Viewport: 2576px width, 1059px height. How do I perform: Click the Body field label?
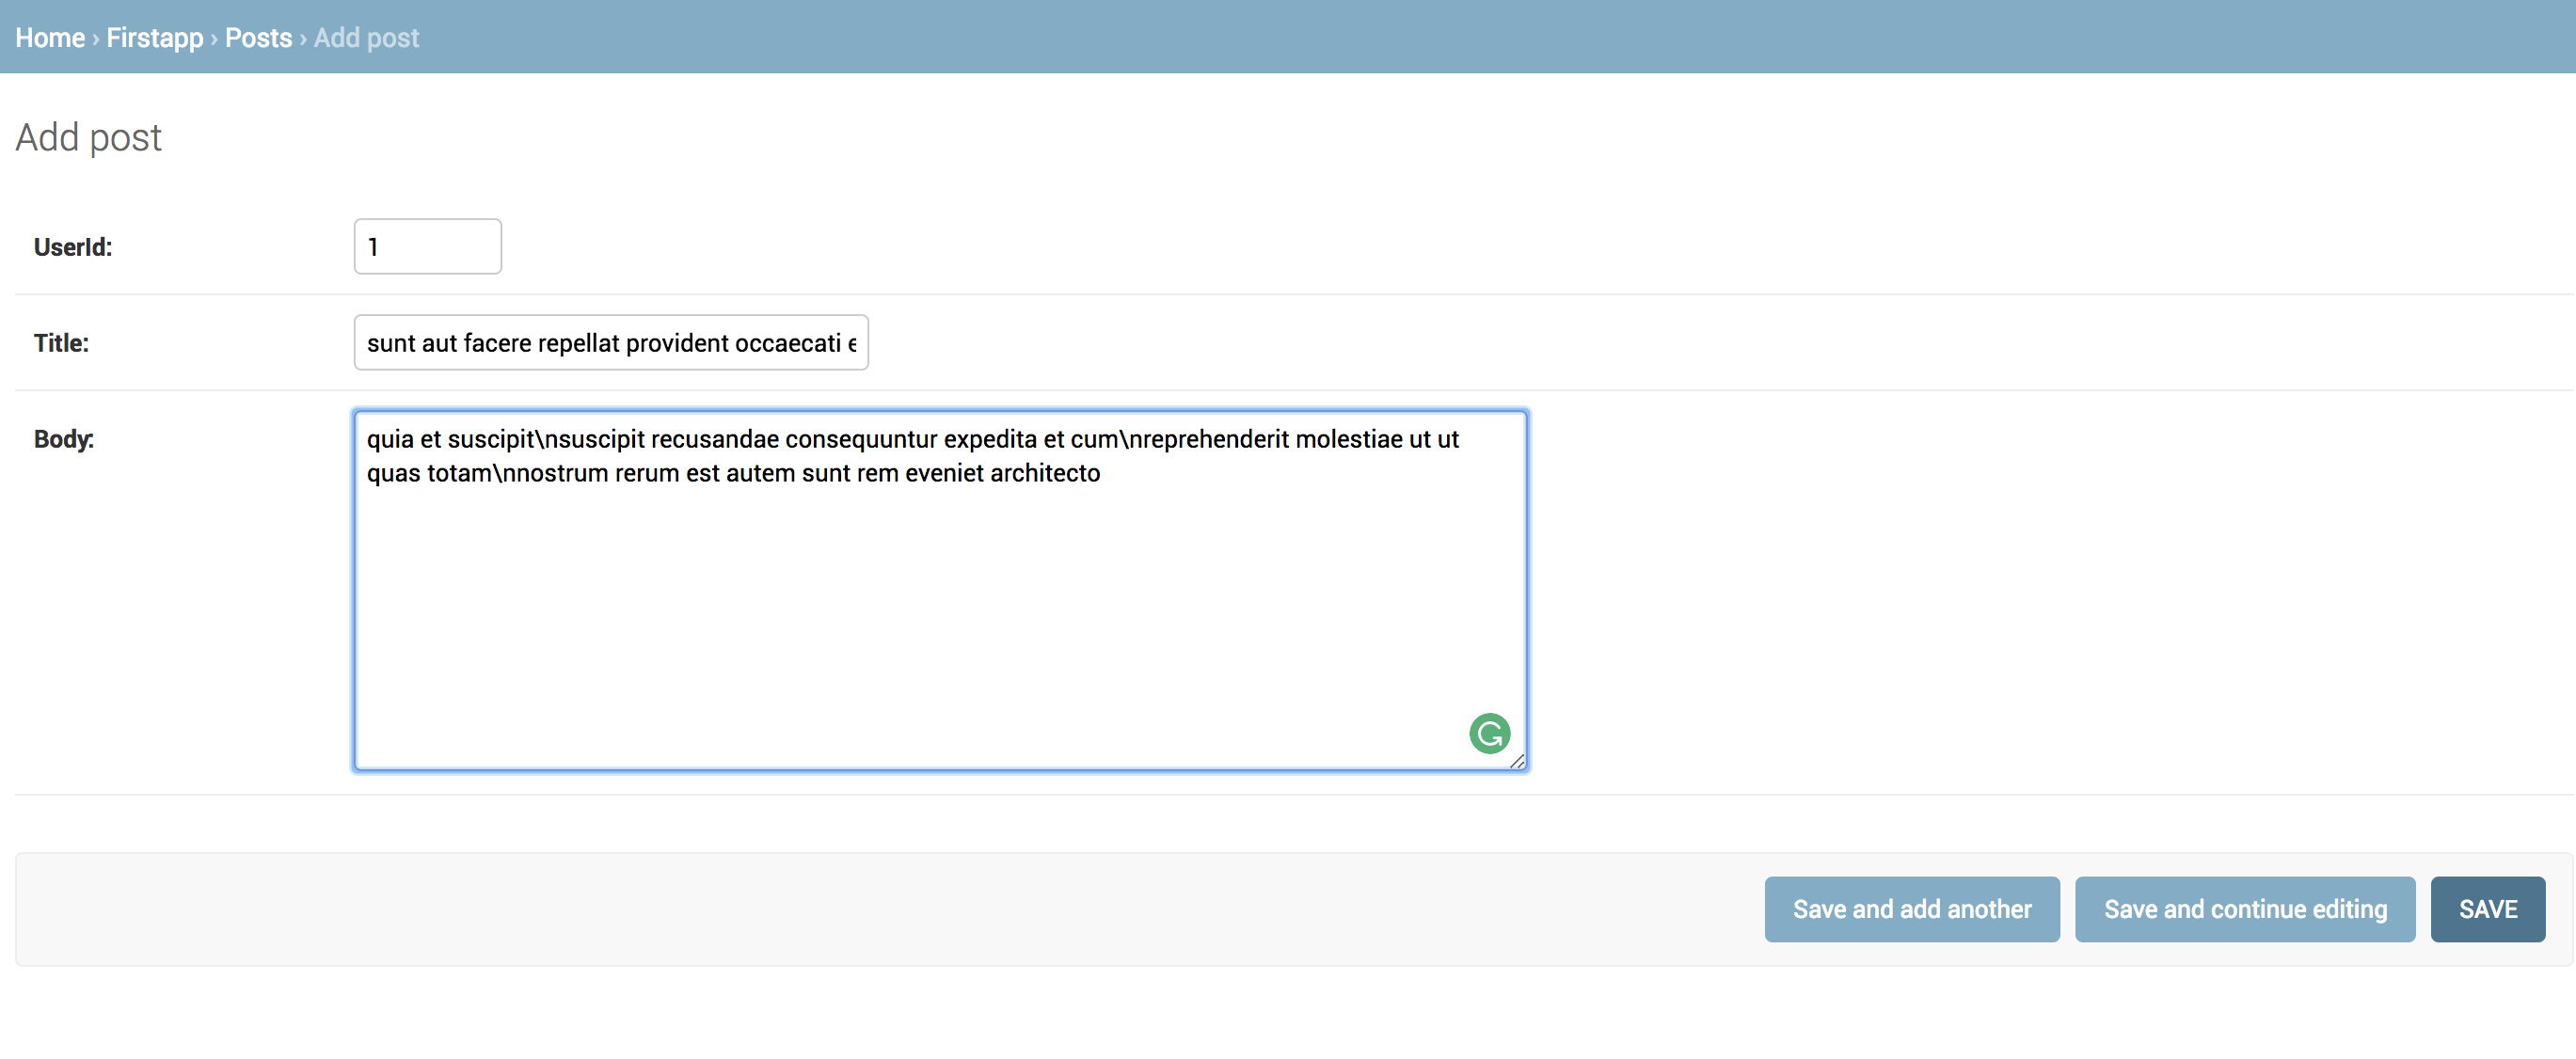point(64,439)
